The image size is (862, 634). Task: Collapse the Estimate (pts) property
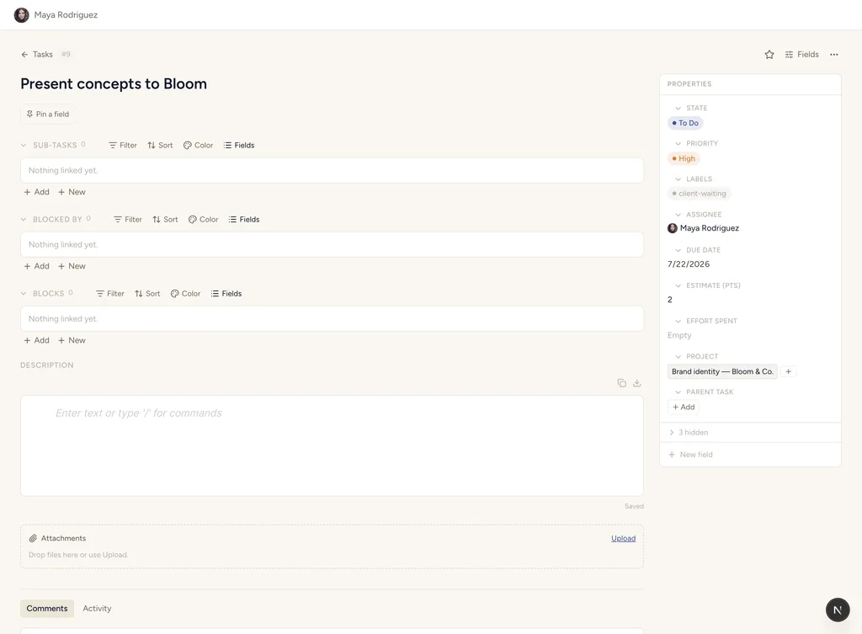point(678,285)
